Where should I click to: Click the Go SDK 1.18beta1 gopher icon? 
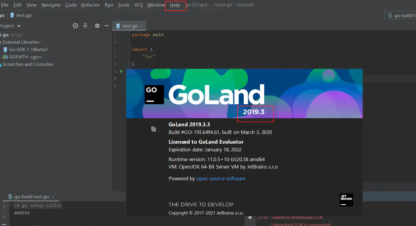[x=6, y=49]
